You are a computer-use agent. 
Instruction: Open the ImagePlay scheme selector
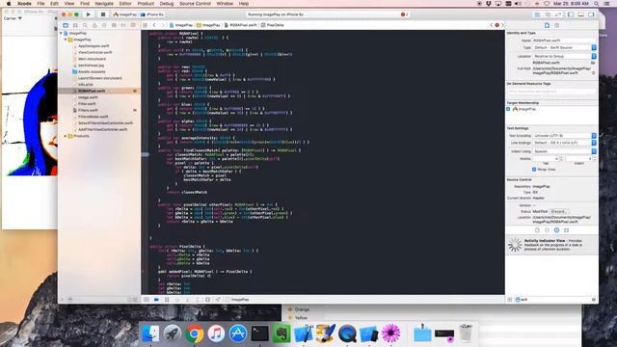click(124, 14)
